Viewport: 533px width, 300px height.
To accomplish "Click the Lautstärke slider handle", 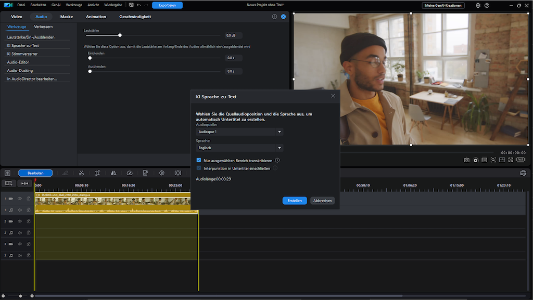I will tap(120, 35).
